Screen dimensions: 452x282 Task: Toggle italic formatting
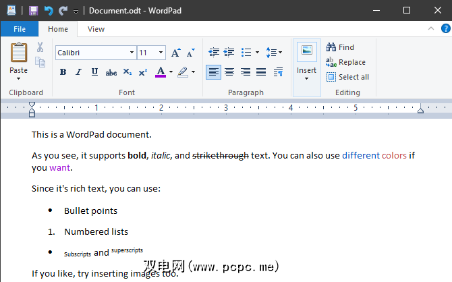pyautogui.click(x=78, y=72)
